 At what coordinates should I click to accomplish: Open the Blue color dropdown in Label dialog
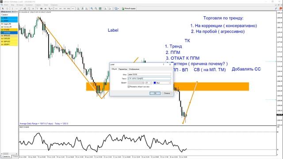162,83
